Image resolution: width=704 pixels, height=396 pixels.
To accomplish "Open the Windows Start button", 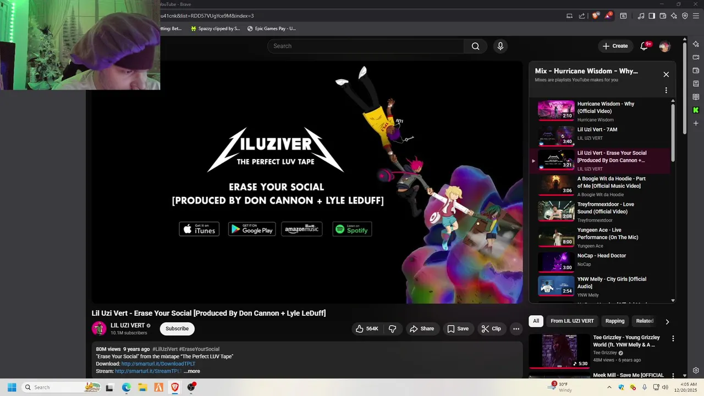I will (12, 387).
